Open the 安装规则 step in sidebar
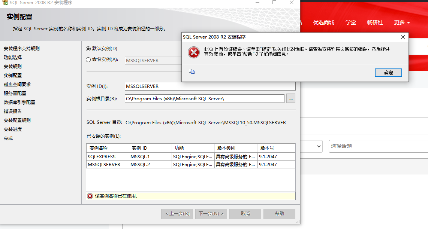Screen dimensions: 428x229 [x=13, y=67]
